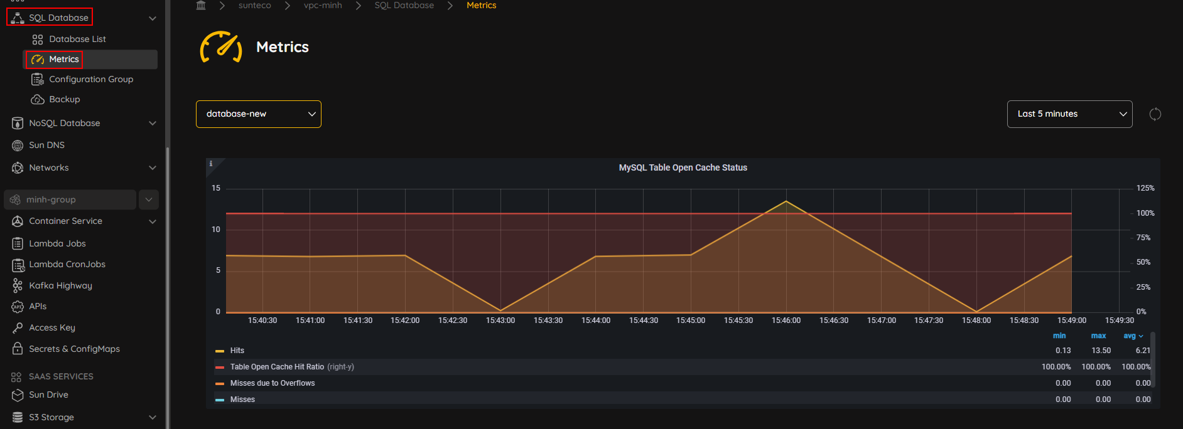Click the NoSQL Database icon
Viewport: 1183px width, 429px height.
point(18,124)
